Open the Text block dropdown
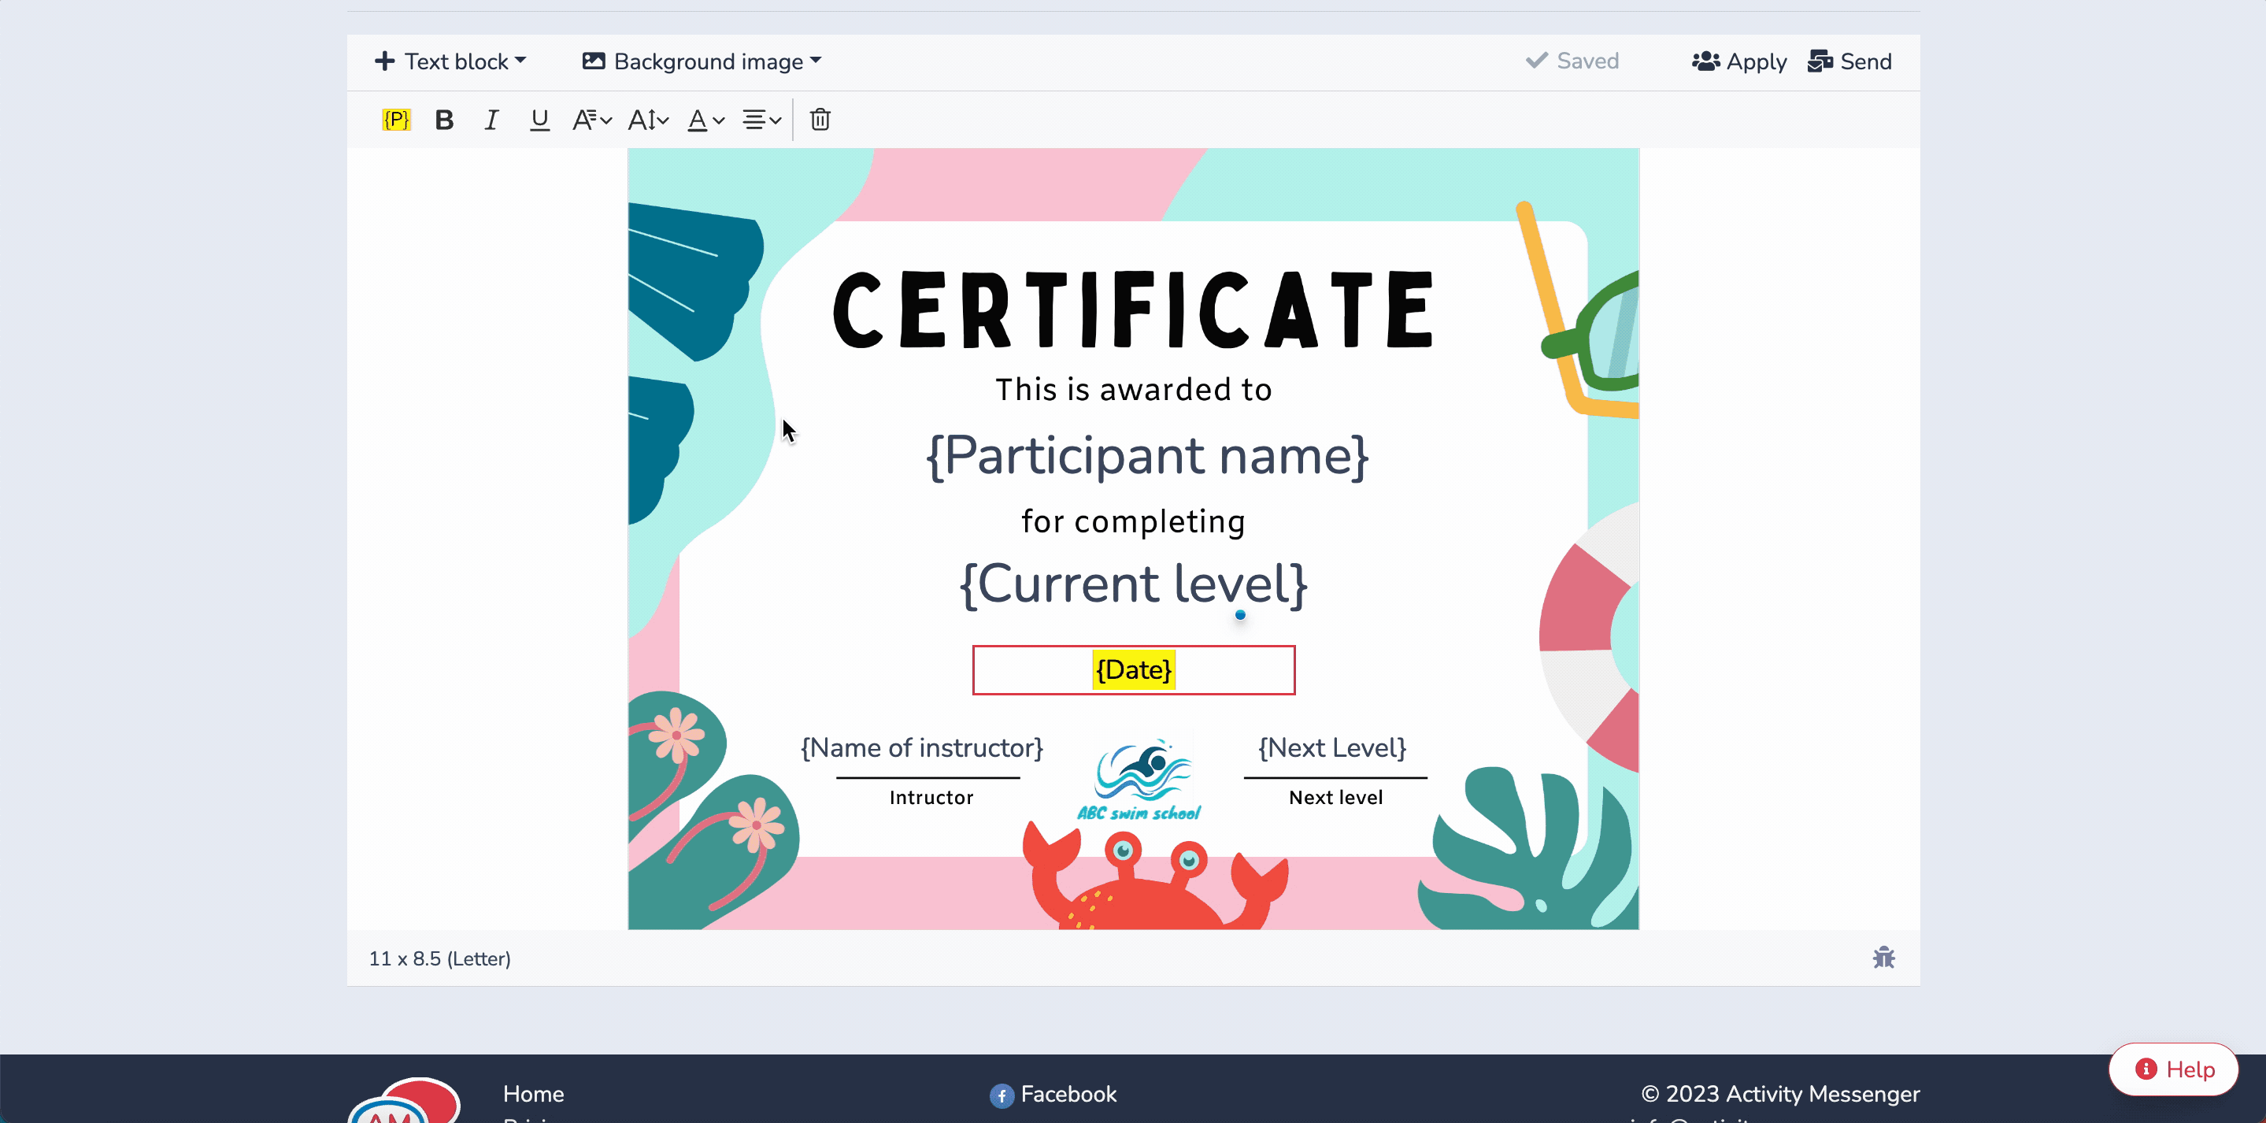The width and height of the screenshot is (2266, 1123). pyautogui.click(x=450, y=61)
